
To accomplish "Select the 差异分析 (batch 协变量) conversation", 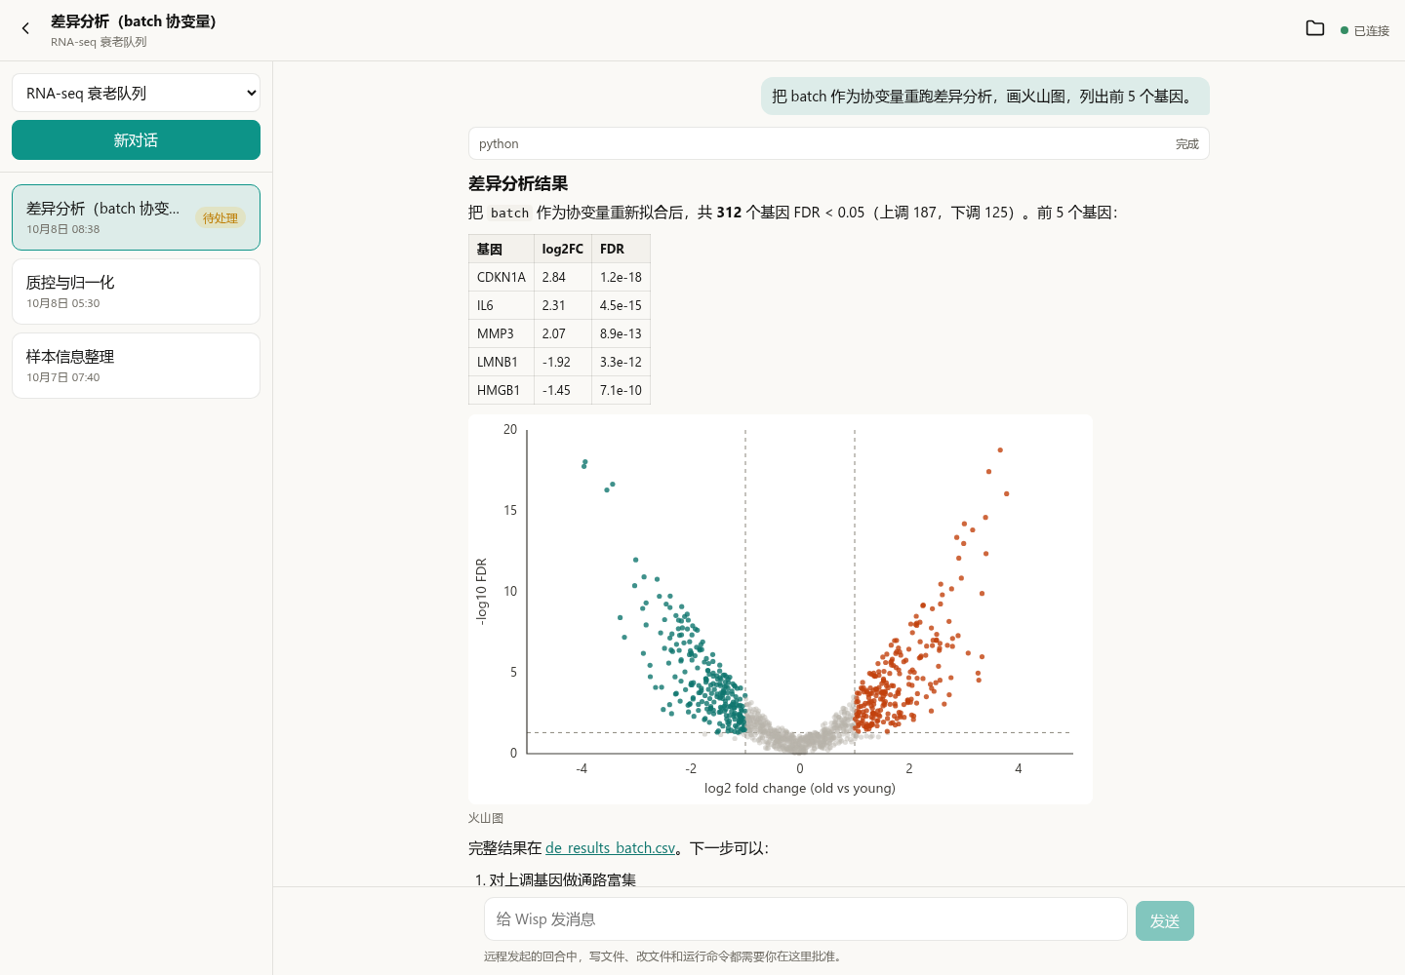I will (136, 217).
